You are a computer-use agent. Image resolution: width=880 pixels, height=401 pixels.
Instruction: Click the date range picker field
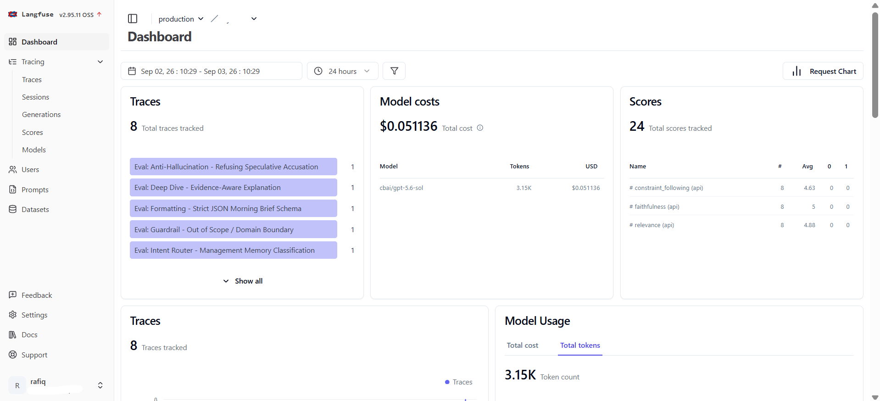click(212, 71)
